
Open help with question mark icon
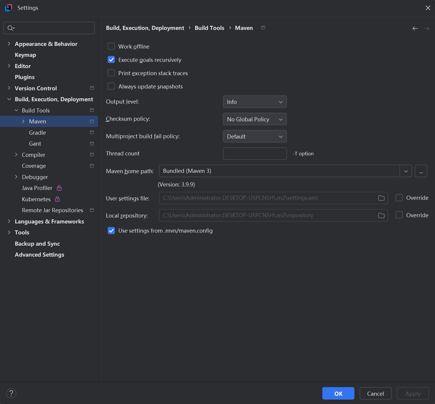click(11, 393)
